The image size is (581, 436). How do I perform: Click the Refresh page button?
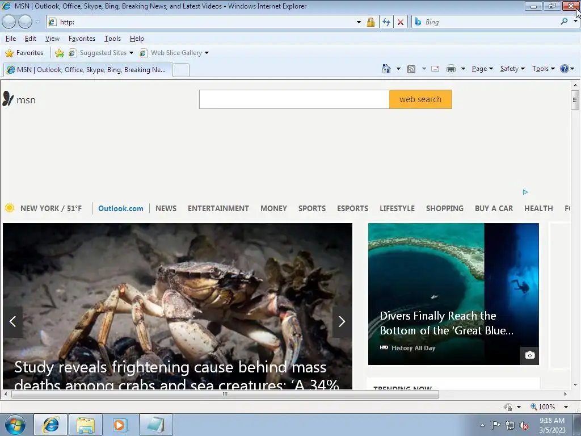click(386, 22)
